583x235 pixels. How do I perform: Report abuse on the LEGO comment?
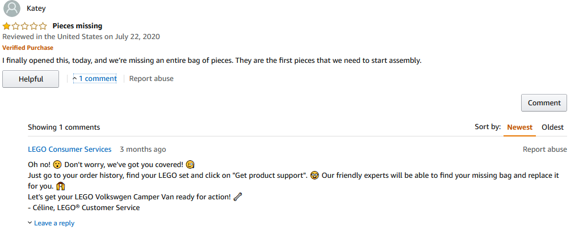point(545,149)
